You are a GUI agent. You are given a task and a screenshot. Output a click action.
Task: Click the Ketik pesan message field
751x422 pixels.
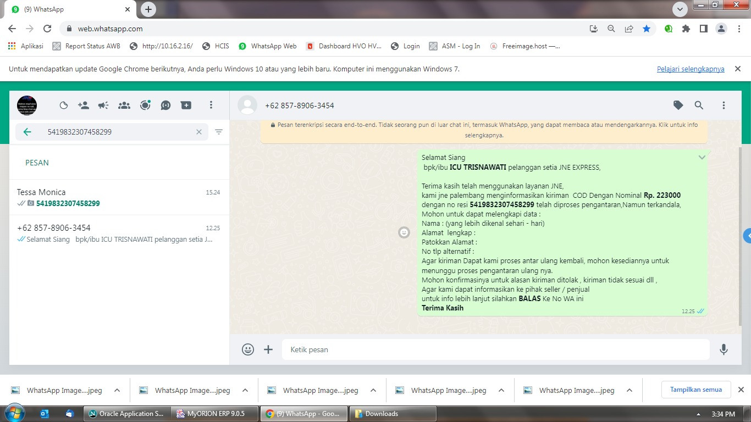[x=496, y=349]
